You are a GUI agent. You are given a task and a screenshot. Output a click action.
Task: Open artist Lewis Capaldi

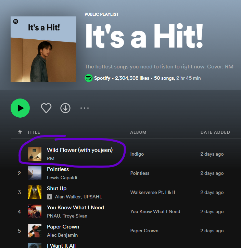click(62, 178)
